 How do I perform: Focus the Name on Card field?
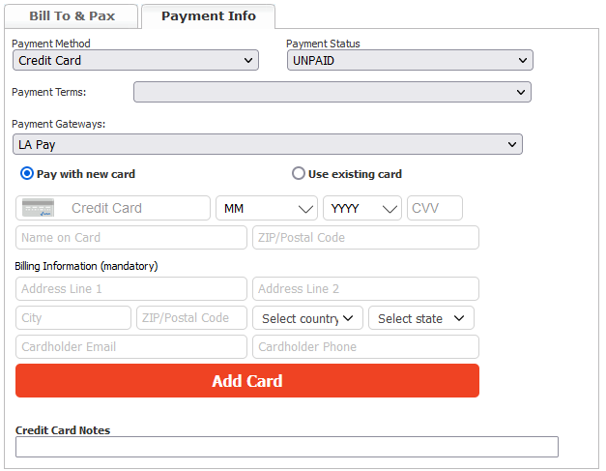click(x=131, y=238)
